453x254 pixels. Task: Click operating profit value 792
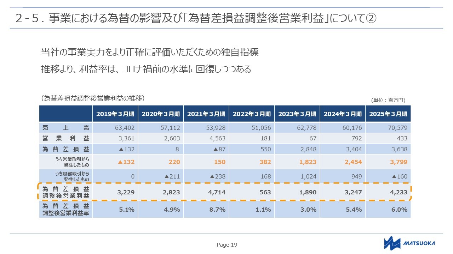(x=357, y=138)
